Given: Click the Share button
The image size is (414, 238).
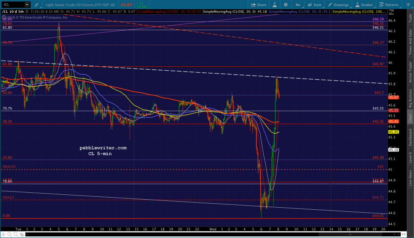Looking at the screenshot, I should click(258, 5).
